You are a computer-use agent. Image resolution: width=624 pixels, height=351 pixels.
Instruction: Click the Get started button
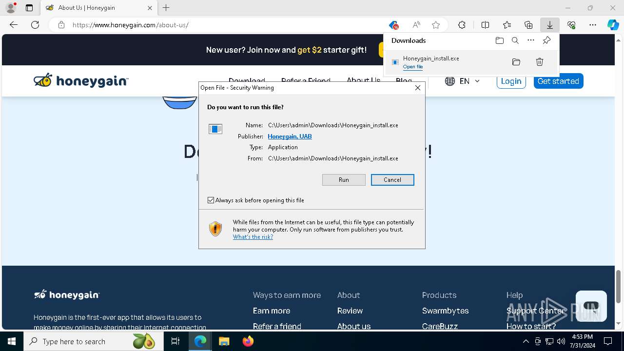tap(558, 81)
